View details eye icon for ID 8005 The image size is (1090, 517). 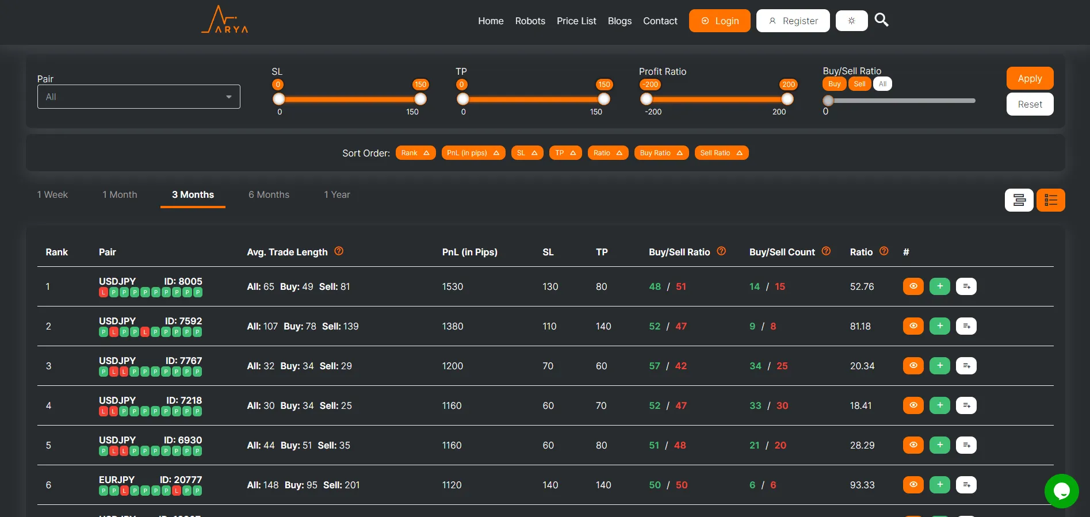tap(913, 286)
